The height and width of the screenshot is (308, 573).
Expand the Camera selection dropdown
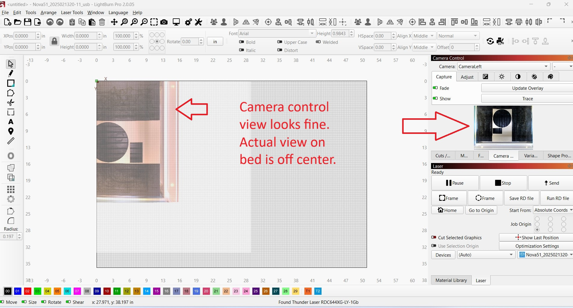click(x=504, y=67)
